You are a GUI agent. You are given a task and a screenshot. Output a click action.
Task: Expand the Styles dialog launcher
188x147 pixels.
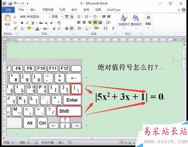(x=141, y=34)
